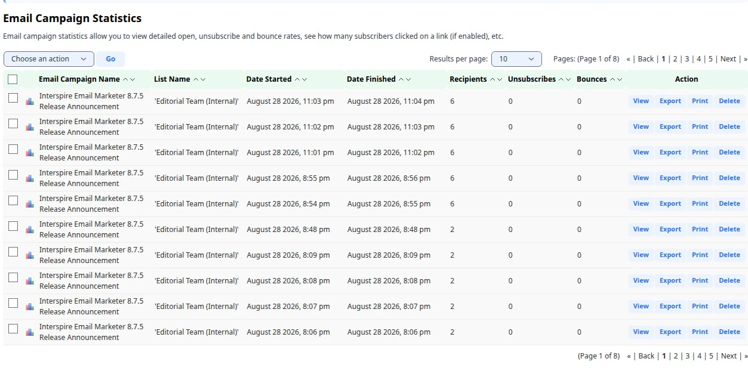
Task: Select checkbox for campaign started 8:55 pm
Action: (x=13, y=175)
